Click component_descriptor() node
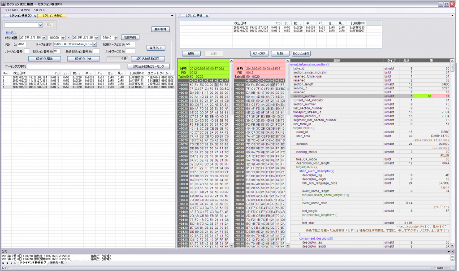This screenshot has height=271, width=459. coord(316,239)
